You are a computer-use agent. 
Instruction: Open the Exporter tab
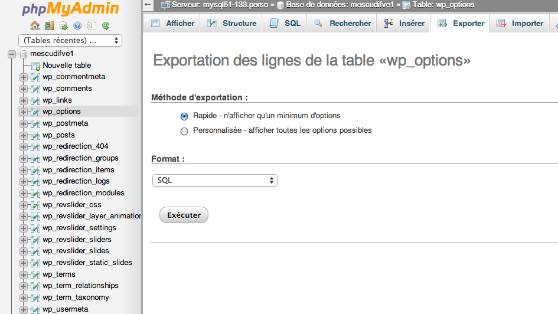coord(460,23)
